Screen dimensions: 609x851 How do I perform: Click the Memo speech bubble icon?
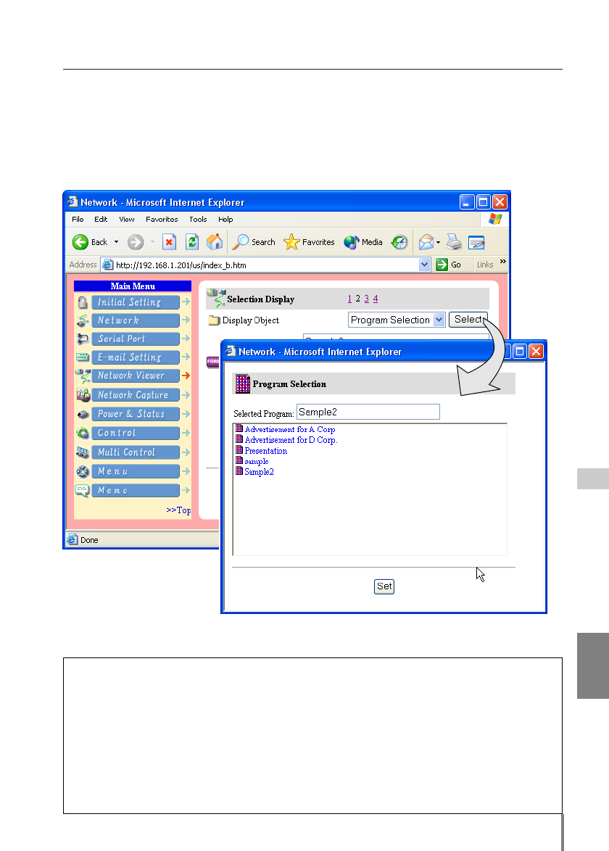[83, 491]
